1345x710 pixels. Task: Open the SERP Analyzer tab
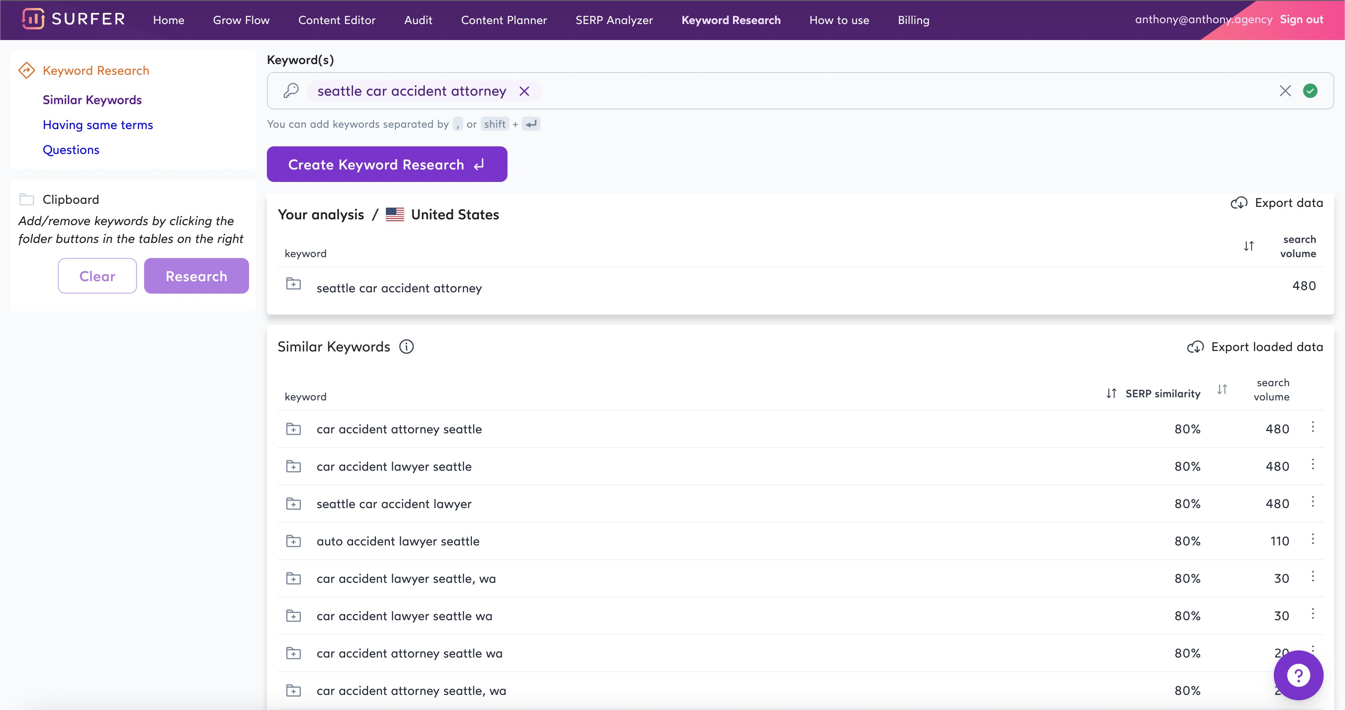click(614, 20)
